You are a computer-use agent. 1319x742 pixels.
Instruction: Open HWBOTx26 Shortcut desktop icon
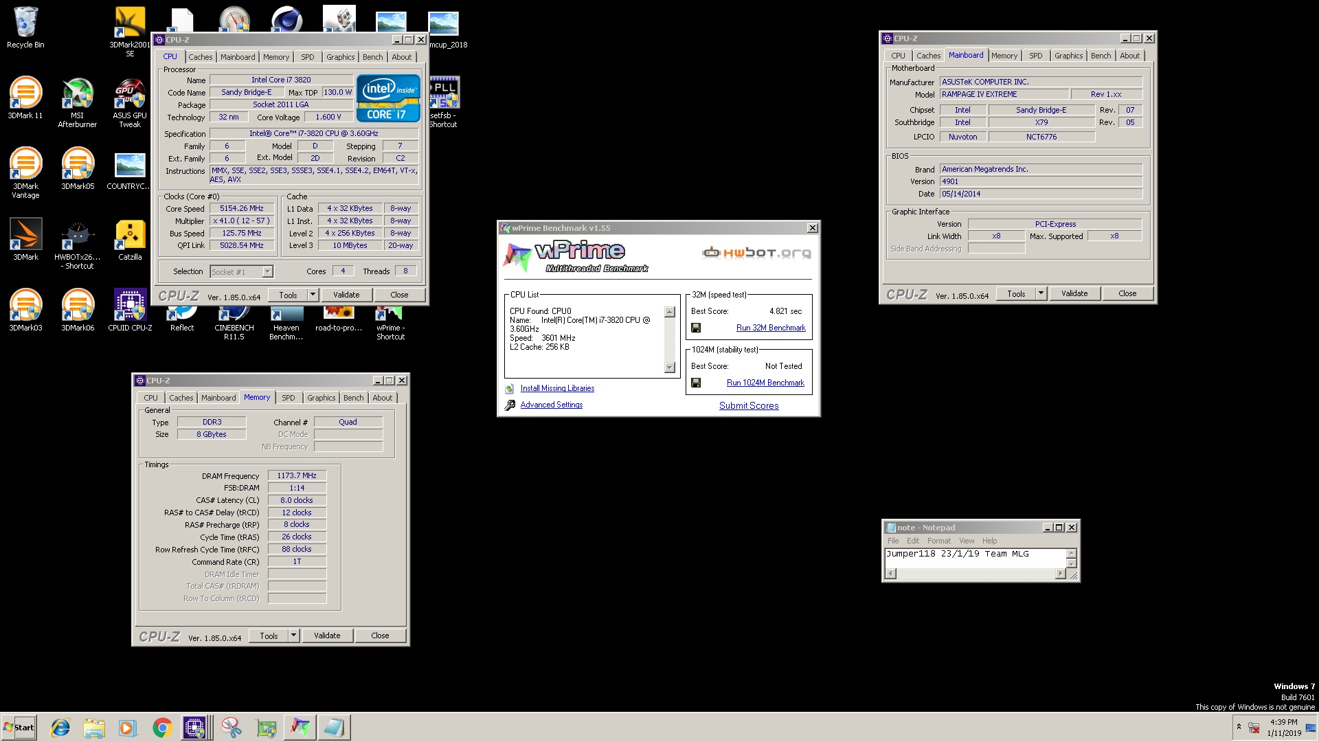78,243
